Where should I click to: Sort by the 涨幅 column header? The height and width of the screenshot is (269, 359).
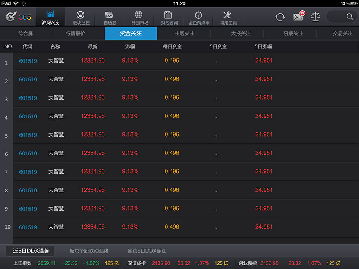[130, 46]
